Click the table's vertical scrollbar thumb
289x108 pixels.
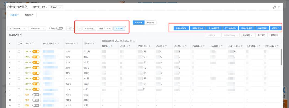point(281,57)
